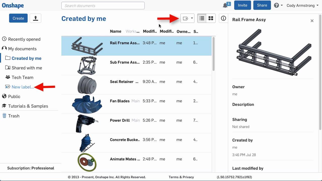Screen dimensions: 322x181
Task: Click the Tech Team people icon
Action: pos(8,77)
